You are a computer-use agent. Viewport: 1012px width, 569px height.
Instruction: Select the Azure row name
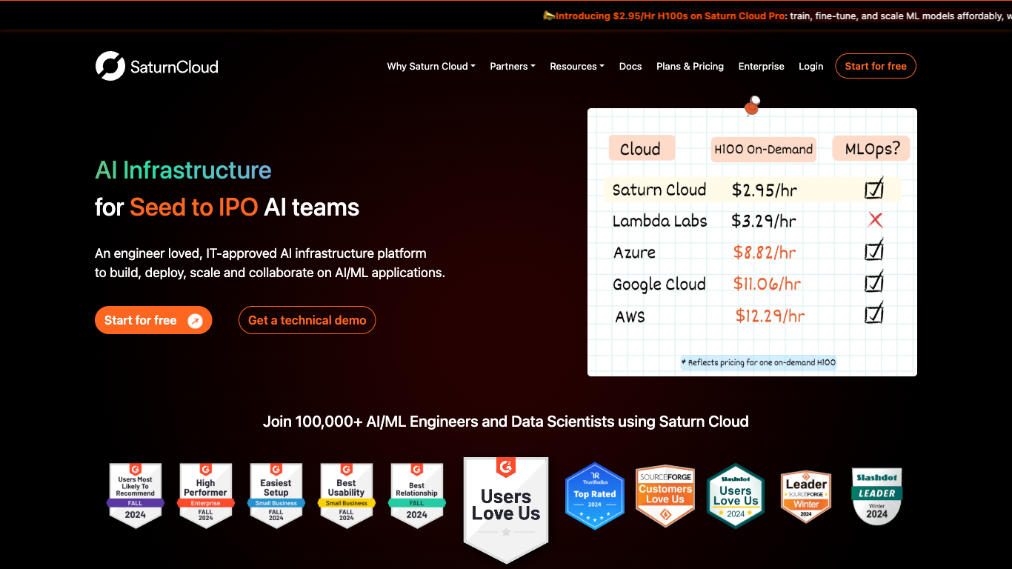click(x=635, y=253)
